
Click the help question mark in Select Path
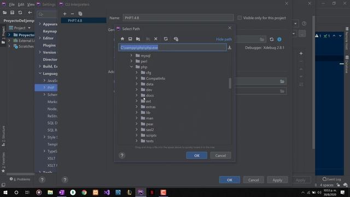[122, 155]
